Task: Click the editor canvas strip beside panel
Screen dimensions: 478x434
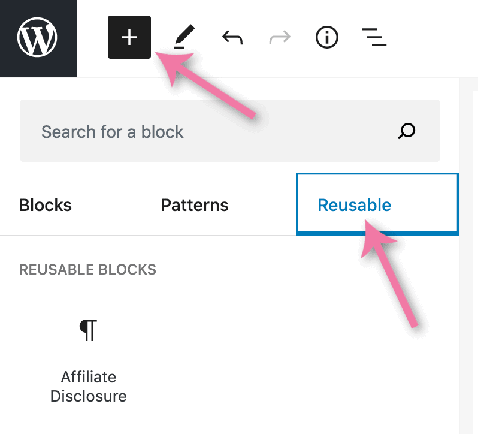Action: pos(468,255)
